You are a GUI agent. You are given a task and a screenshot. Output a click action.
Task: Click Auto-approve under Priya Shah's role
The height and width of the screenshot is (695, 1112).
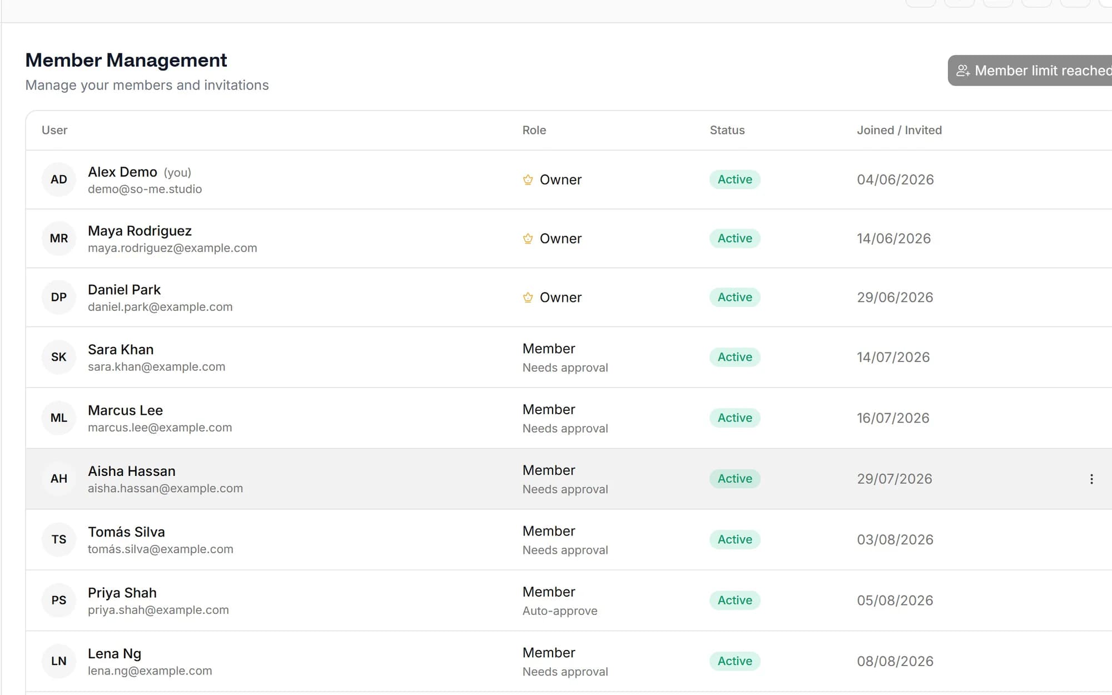(560, 611)
